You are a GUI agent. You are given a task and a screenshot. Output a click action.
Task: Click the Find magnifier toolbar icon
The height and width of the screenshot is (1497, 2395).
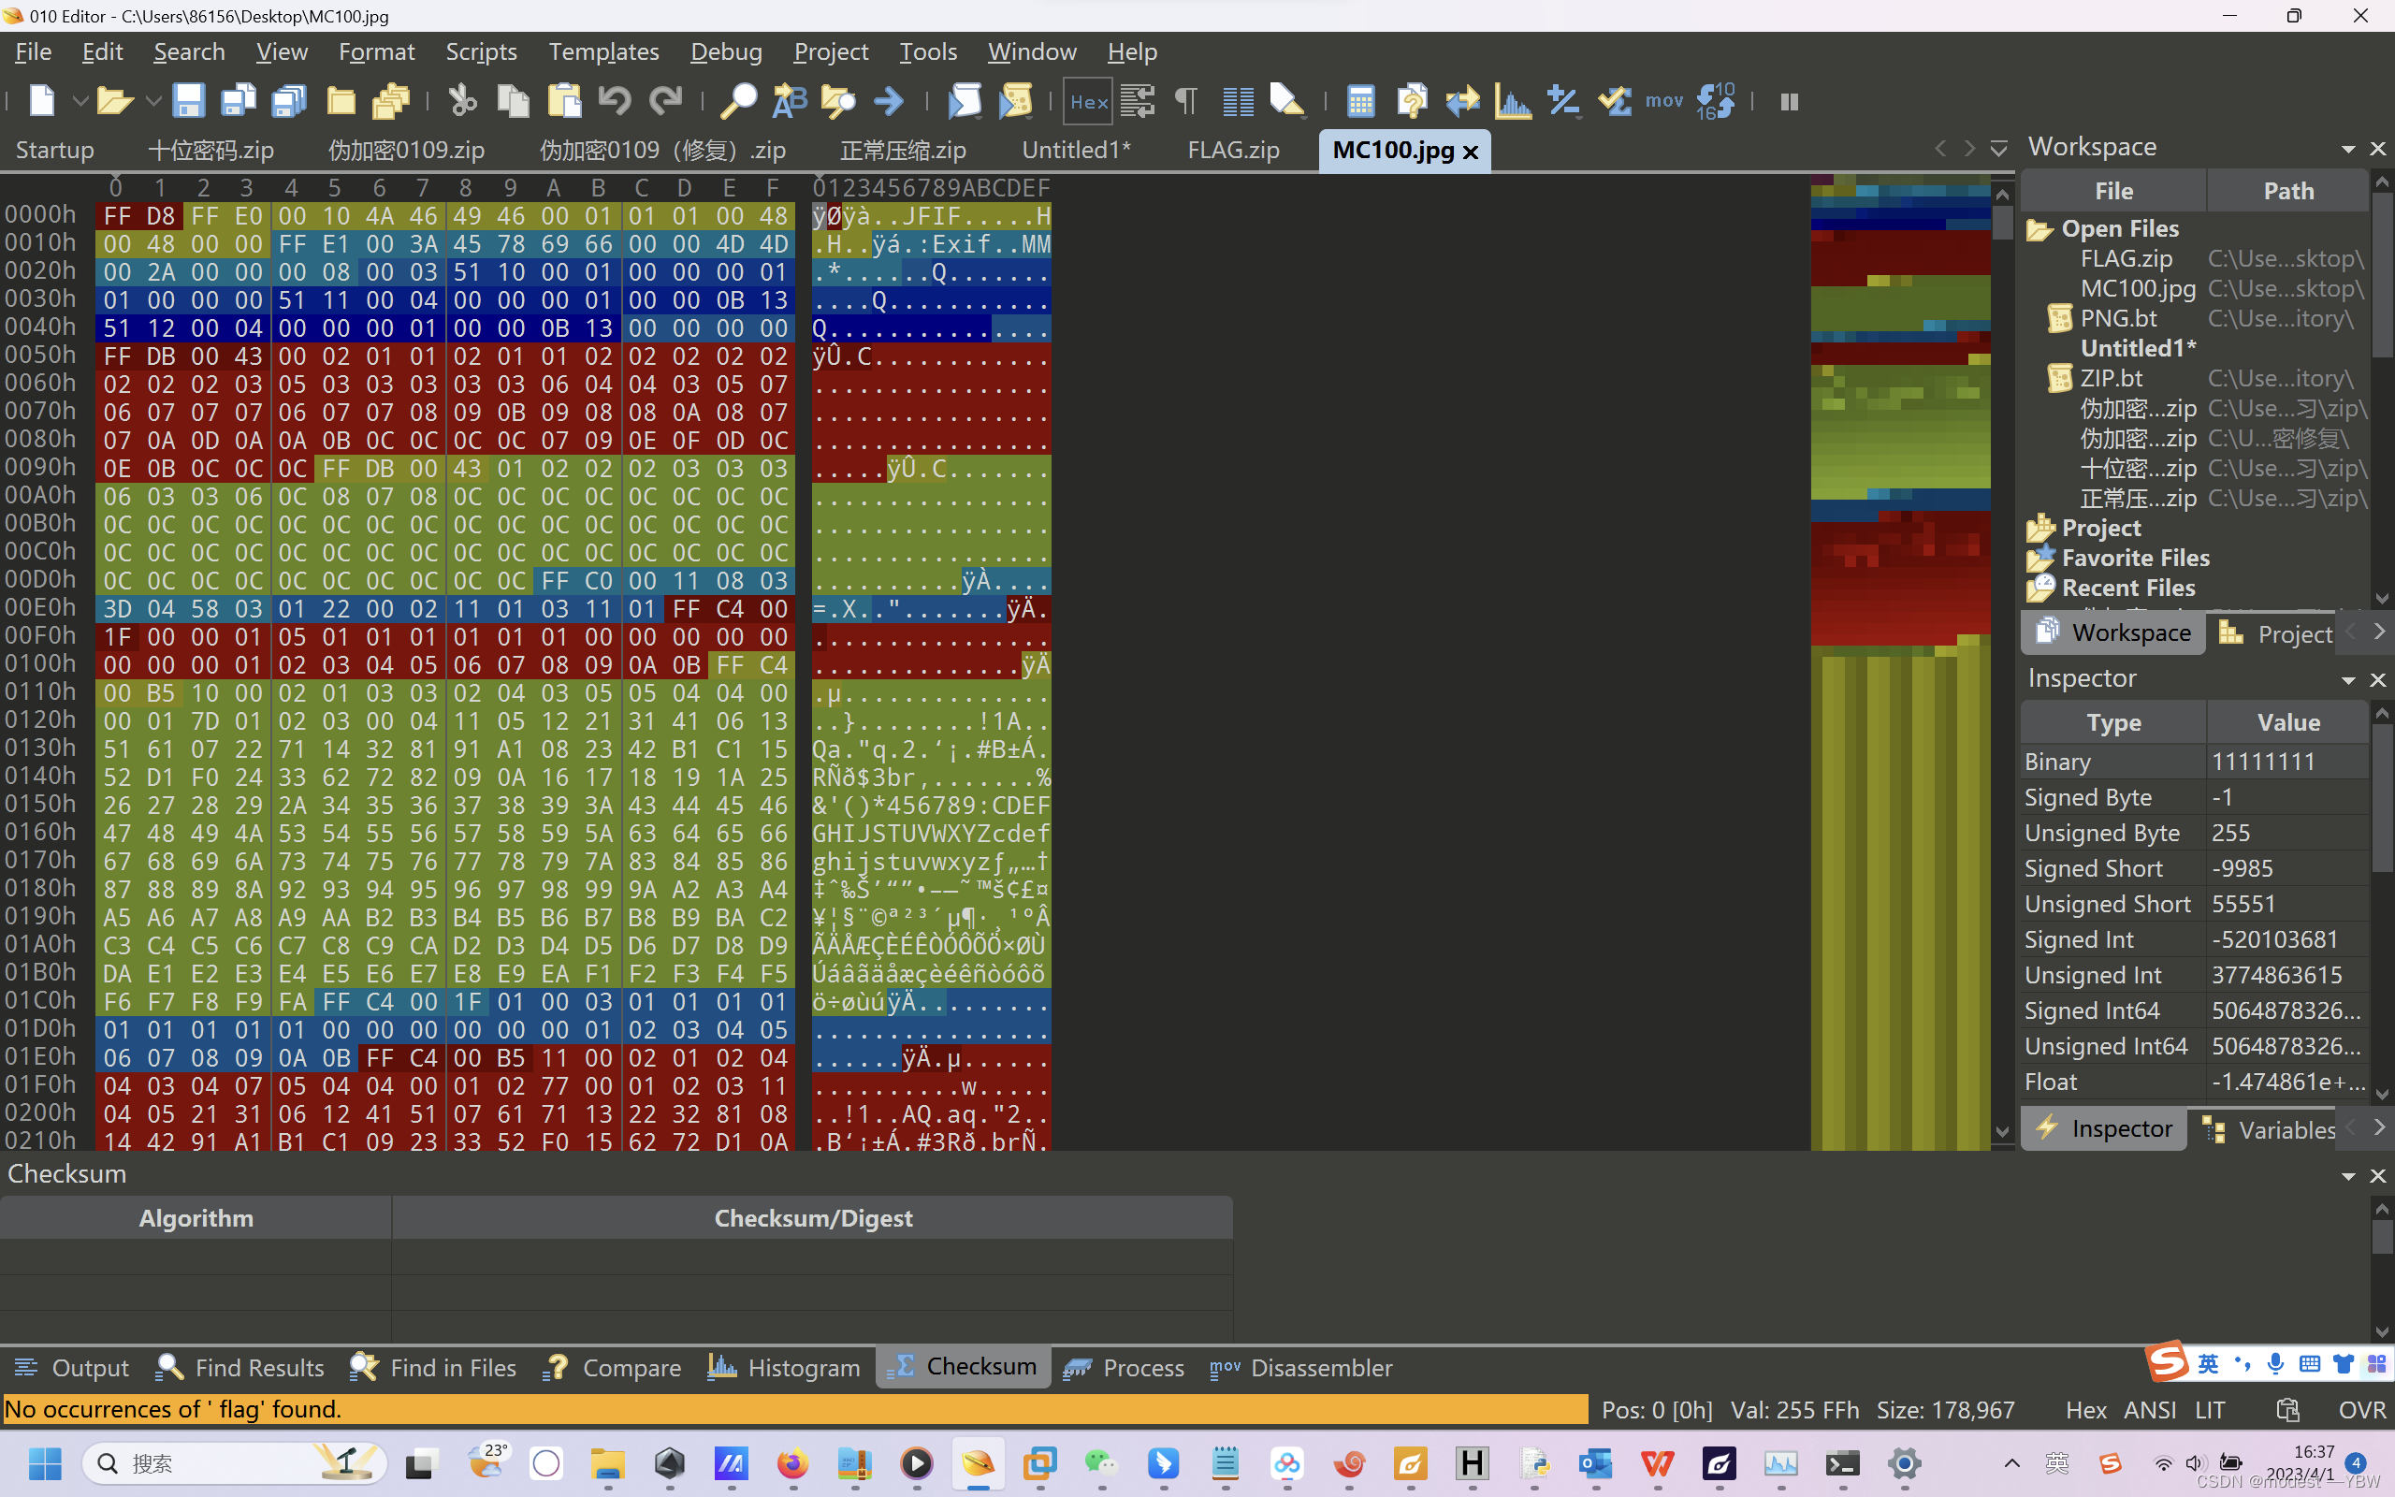737,101
